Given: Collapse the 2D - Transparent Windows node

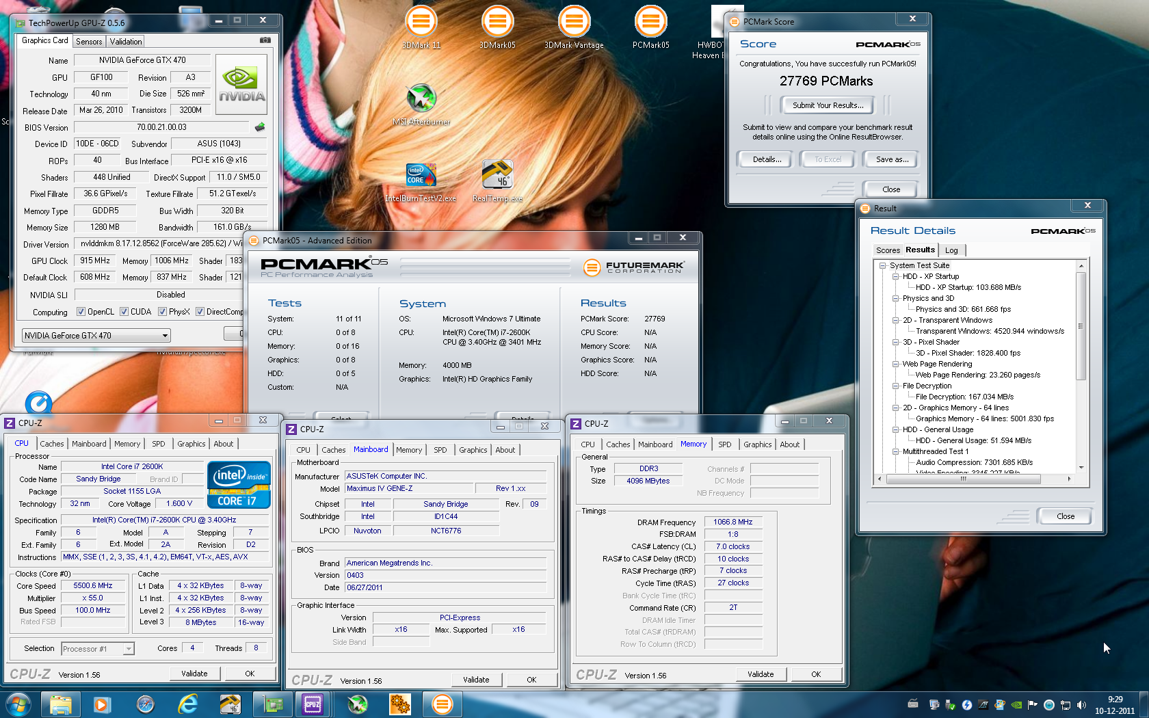Looking at the screenshot, I should click(895, 320).
